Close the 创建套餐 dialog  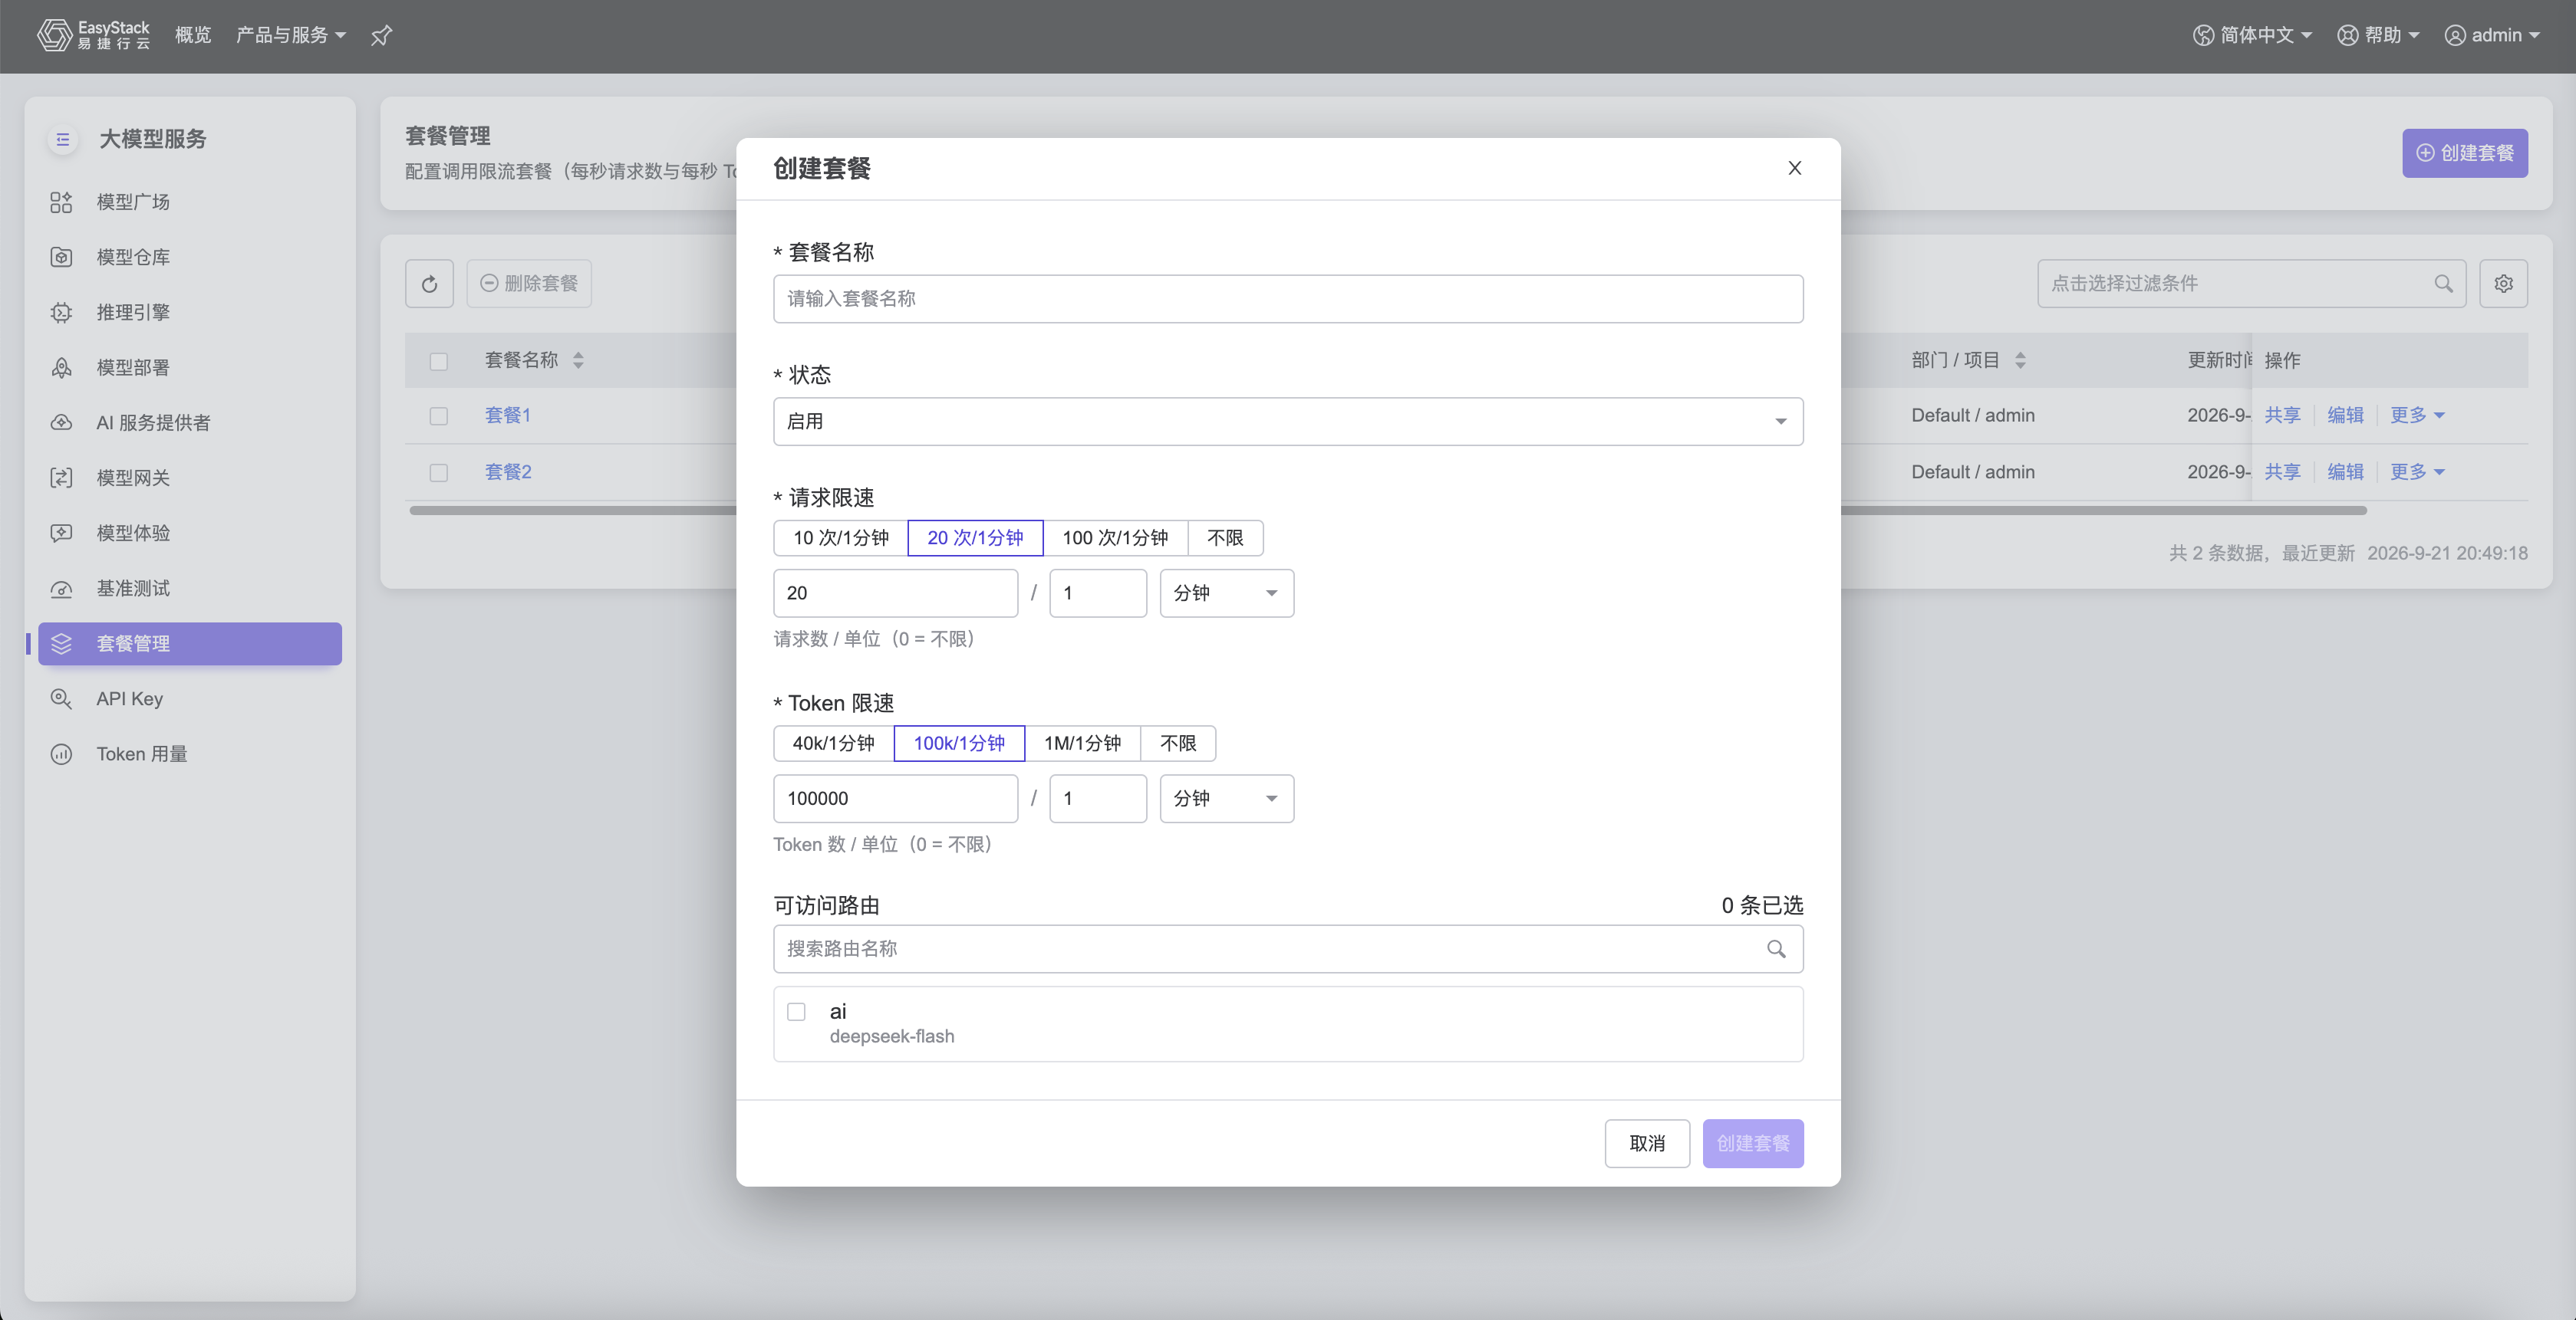(x=1795, y=168)
